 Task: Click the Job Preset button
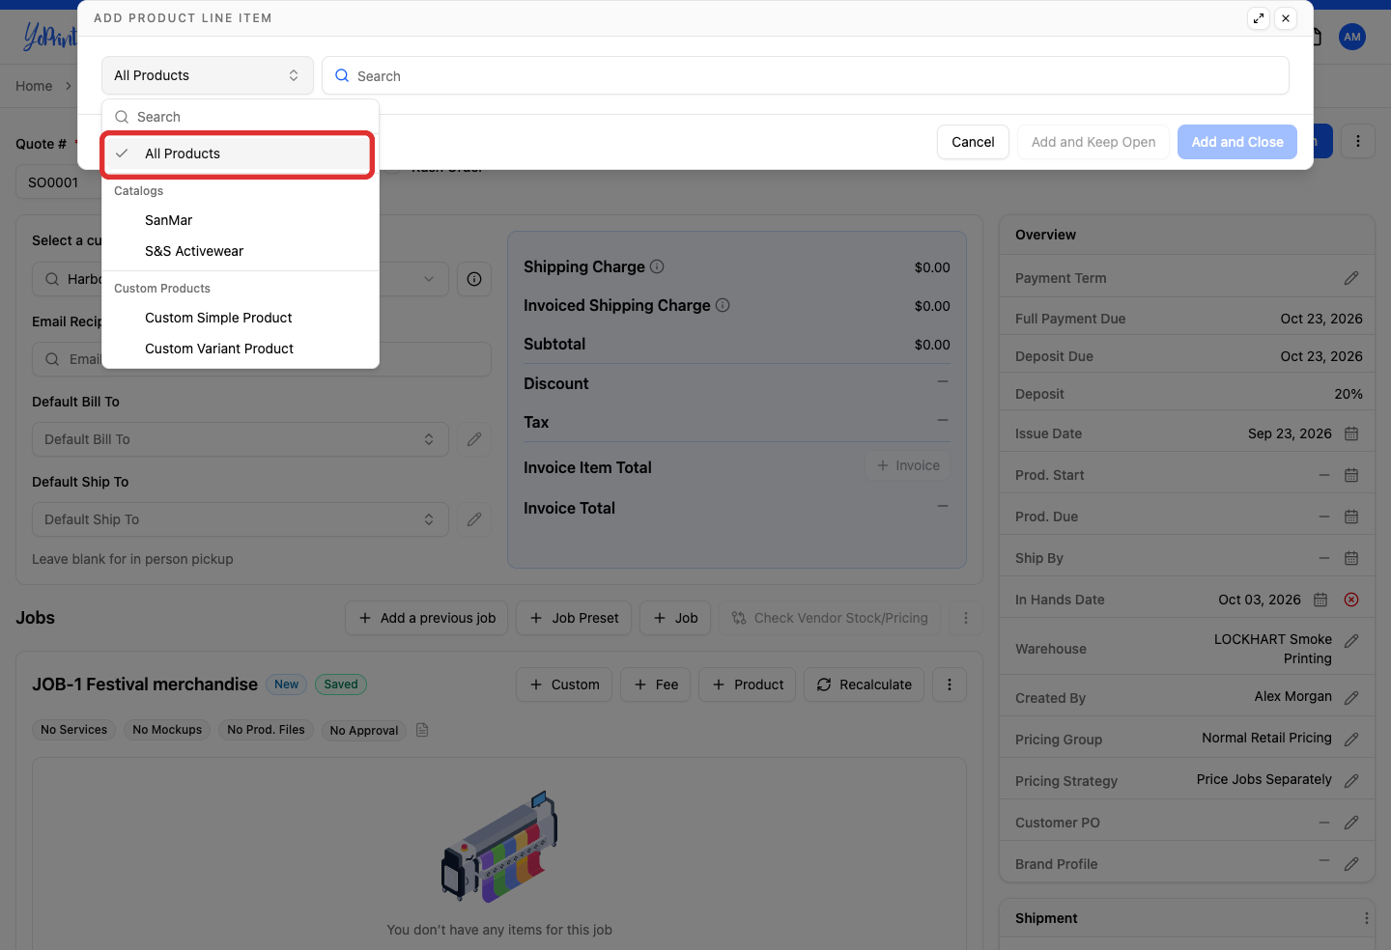tap(574, 618)
